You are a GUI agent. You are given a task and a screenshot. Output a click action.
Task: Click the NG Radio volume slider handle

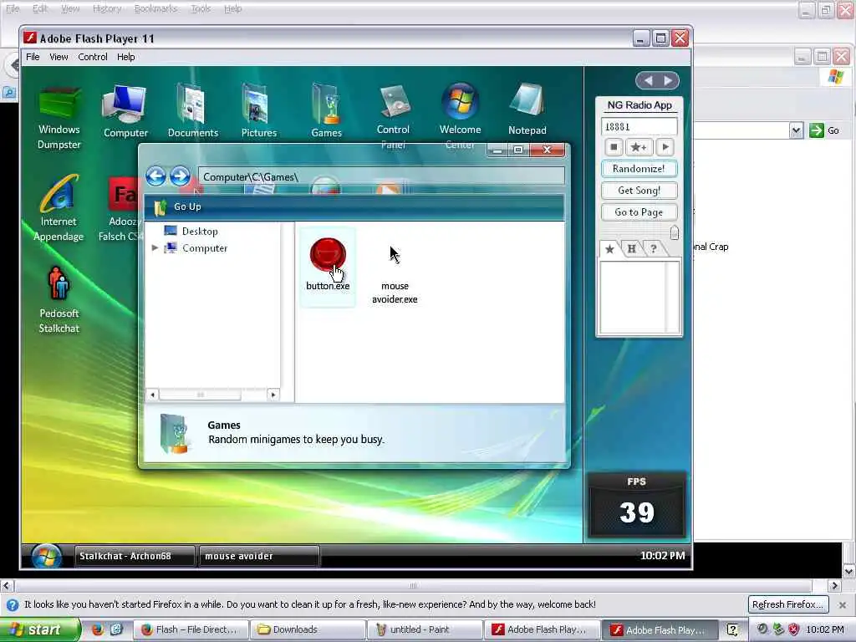coord(675,232)
